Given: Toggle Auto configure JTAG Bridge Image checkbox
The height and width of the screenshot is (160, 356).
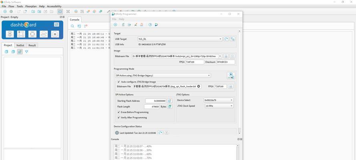Looking at the screenshot, I should coord(119,82).
